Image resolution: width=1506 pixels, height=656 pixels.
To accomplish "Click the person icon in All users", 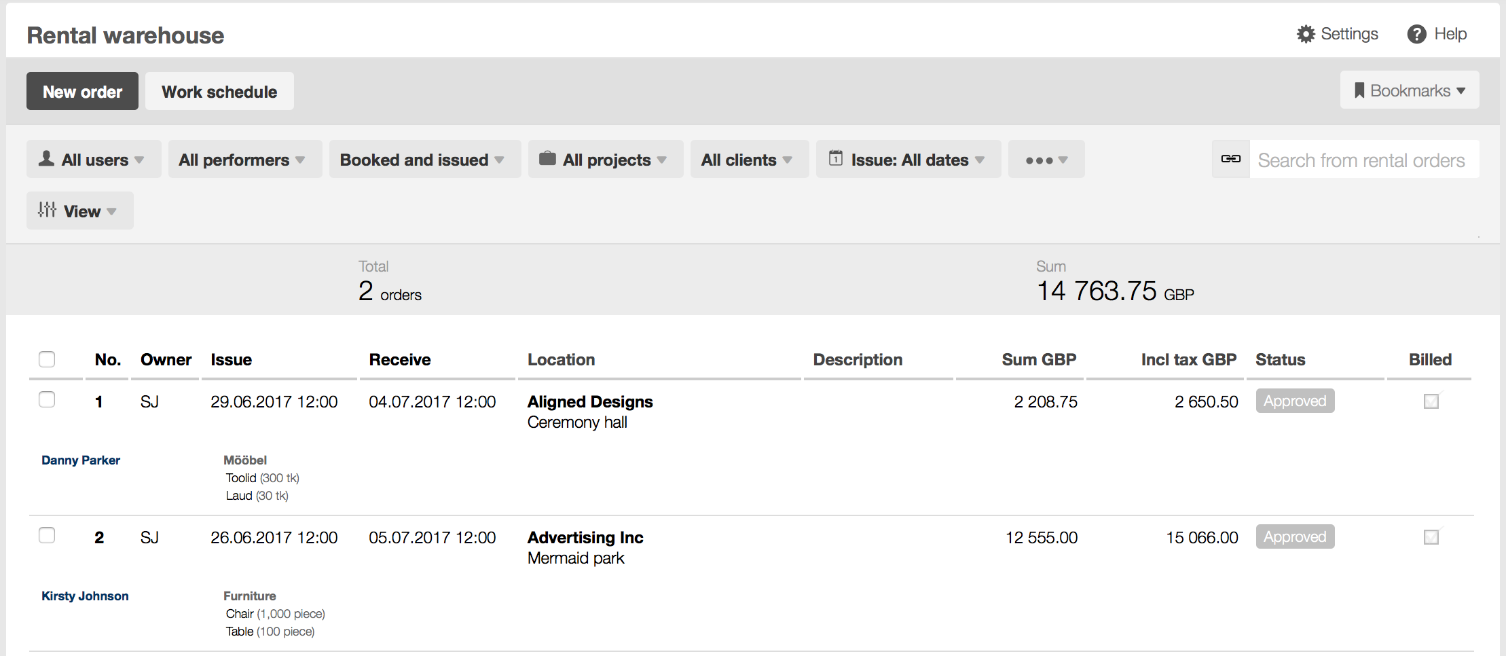I will (x=46, y=159).
